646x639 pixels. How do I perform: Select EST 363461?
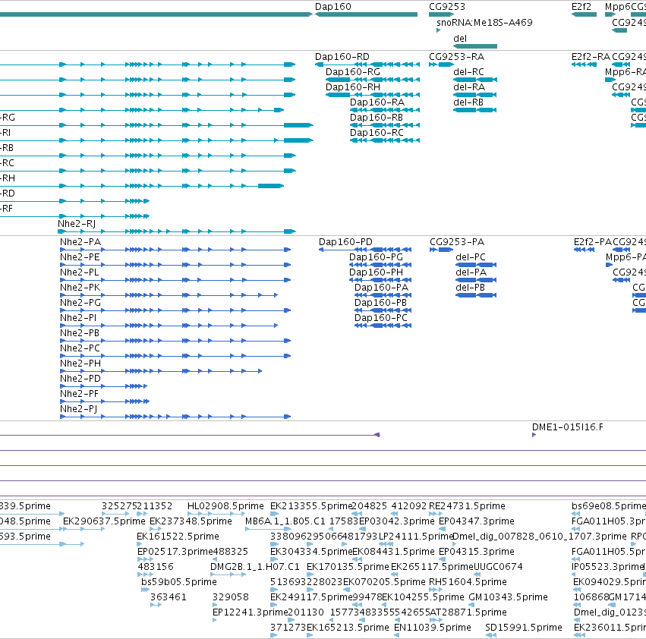coord(169,597)
